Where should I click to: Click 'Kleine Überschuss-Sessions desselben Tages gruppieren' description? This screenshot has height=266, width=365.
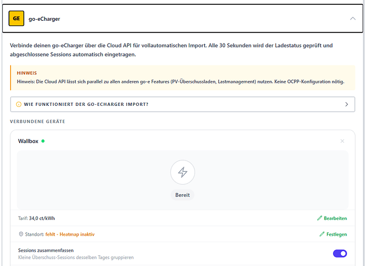(76, 257)
